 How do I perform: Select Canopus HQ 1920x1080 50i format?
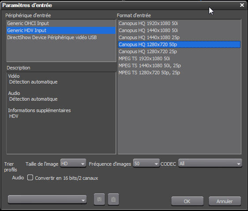[179, 23]
